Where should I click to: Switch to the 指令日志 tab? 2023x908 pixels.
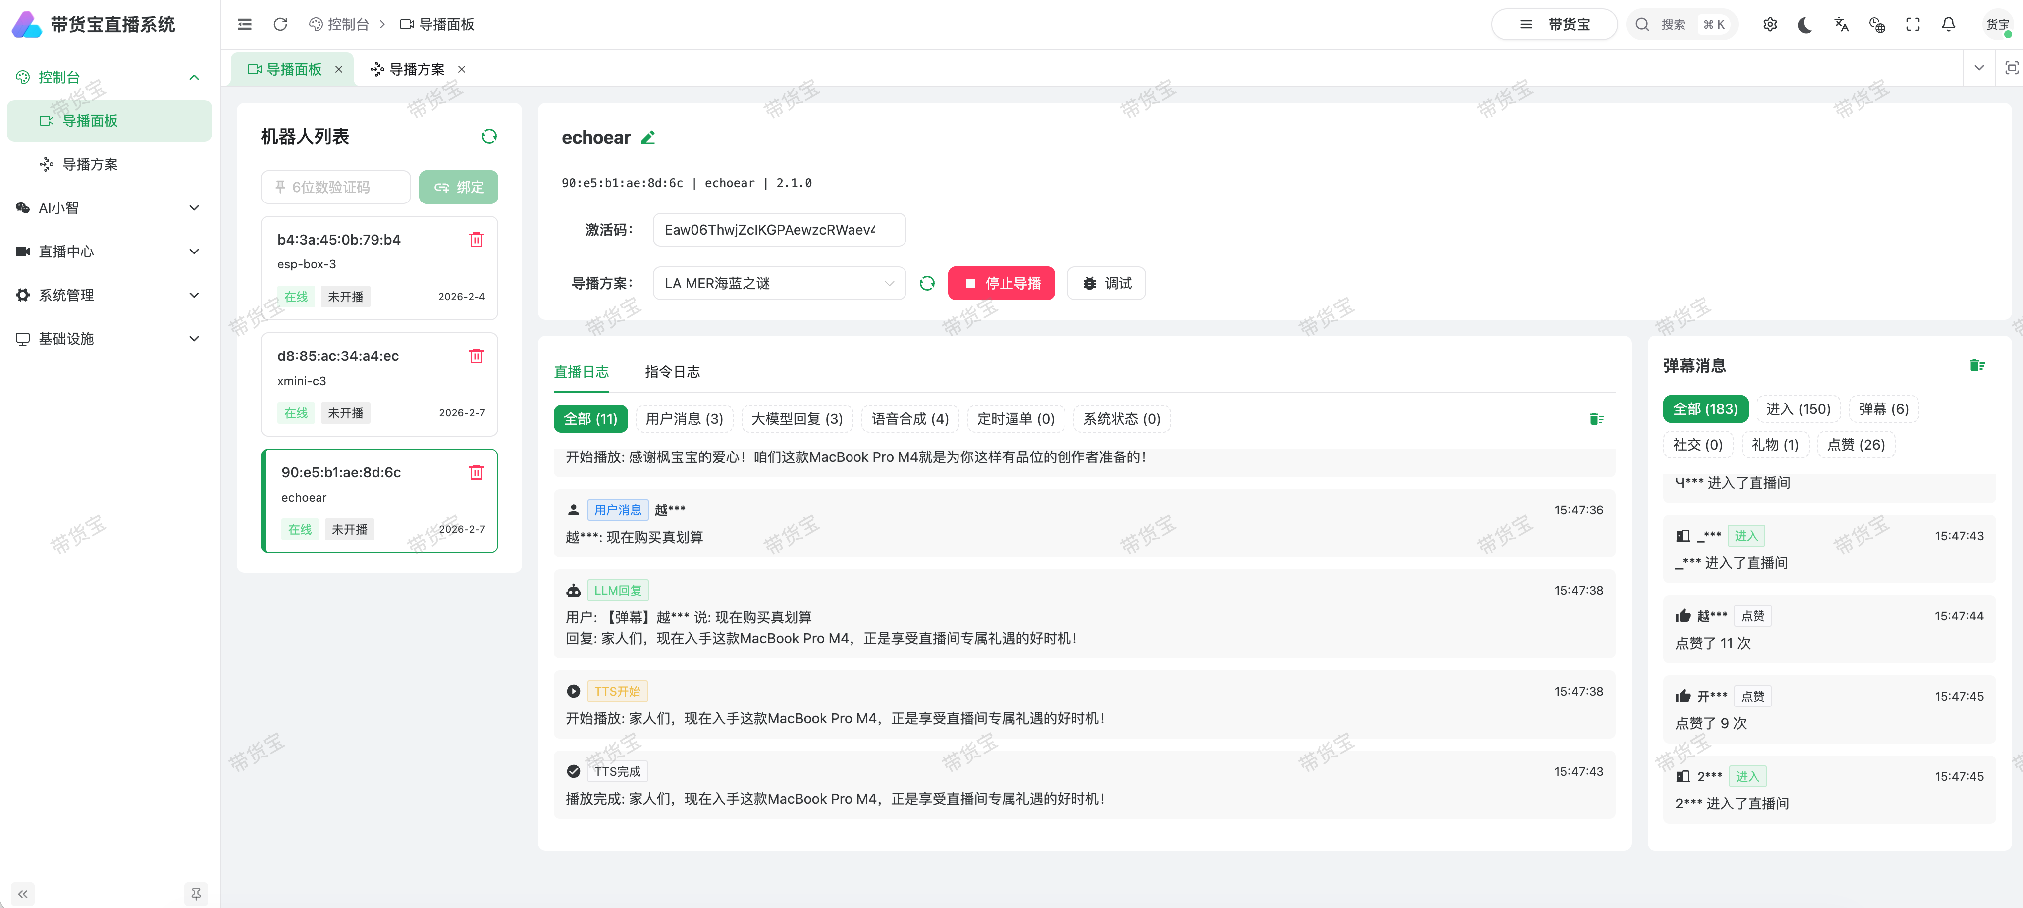pos(672,372)
